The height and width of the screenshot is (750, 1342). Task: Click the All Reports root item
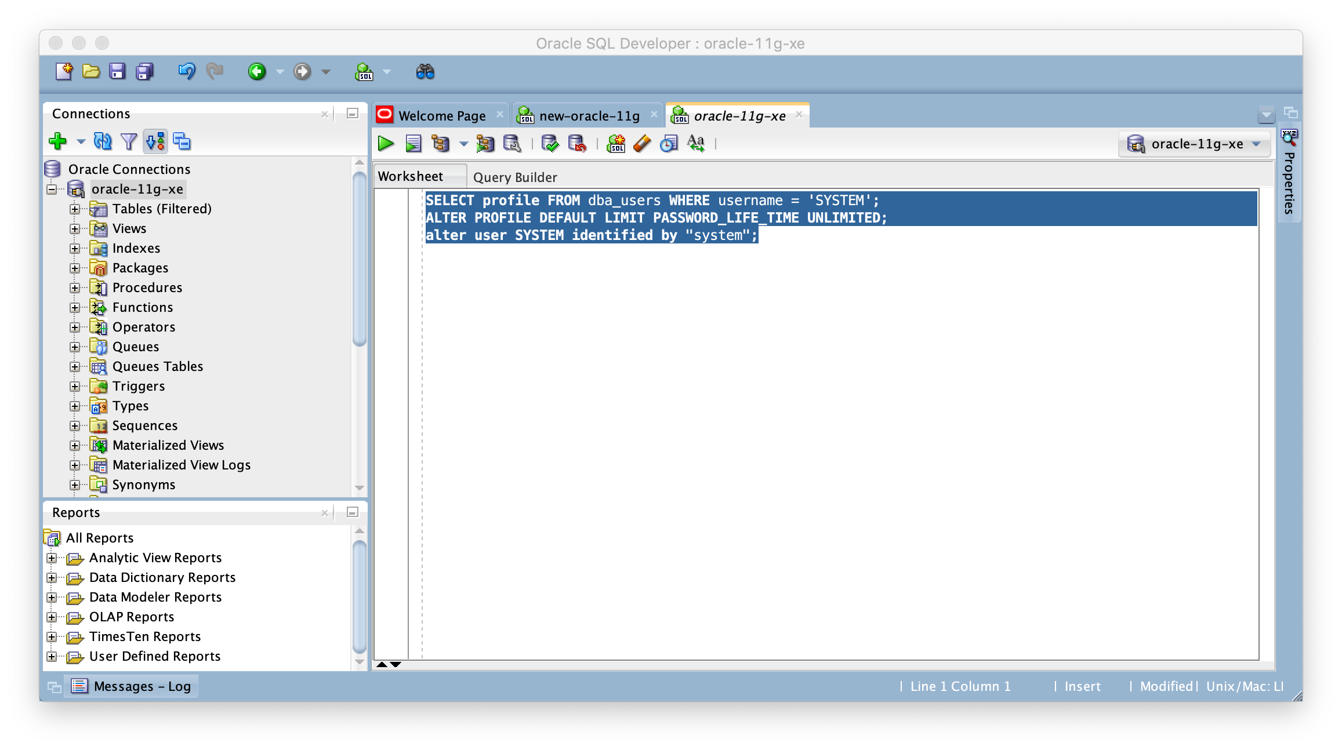[100, 538]
